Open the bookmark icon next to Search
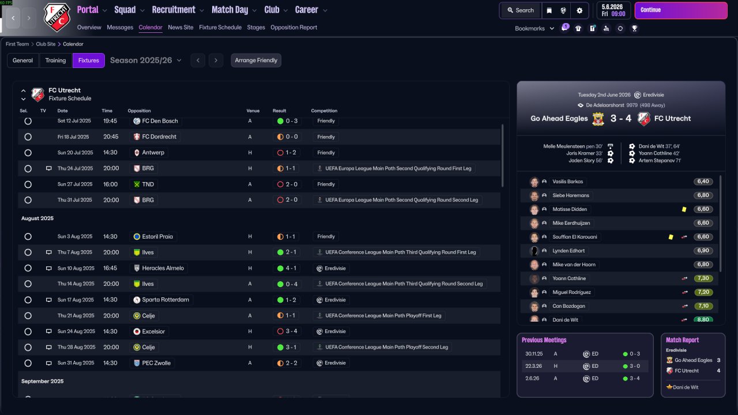 pos(549,10)
